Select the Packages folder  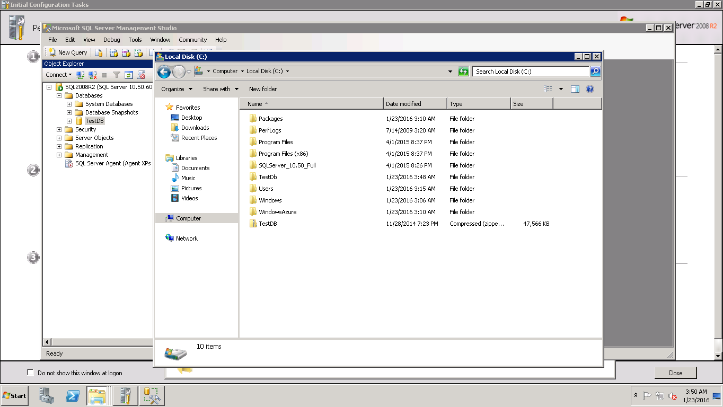pos(266,119)
